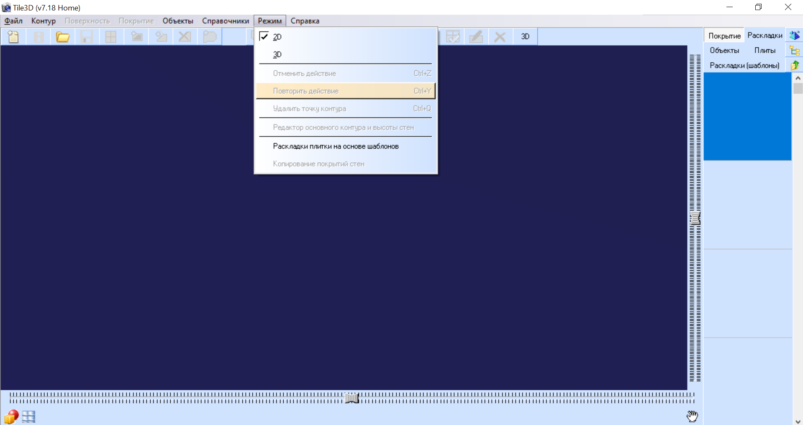The image size is (803, 425).
Task: Open the Контур menu
Action: click(x=44, y=21)
